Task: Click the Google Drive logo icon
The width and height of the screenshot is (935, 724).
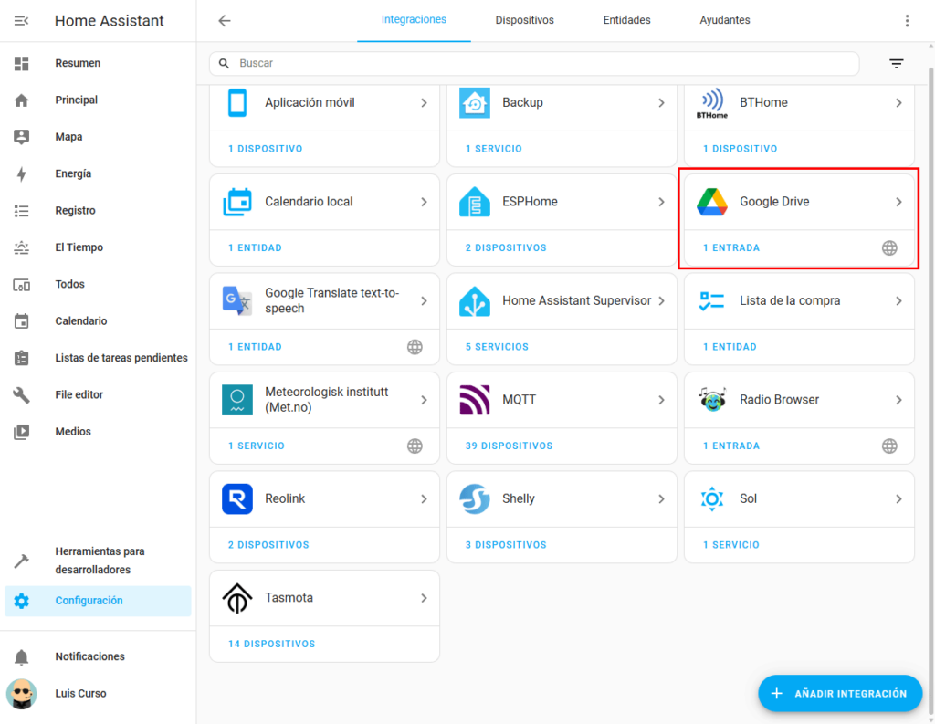Action: (x=711, y=202)
